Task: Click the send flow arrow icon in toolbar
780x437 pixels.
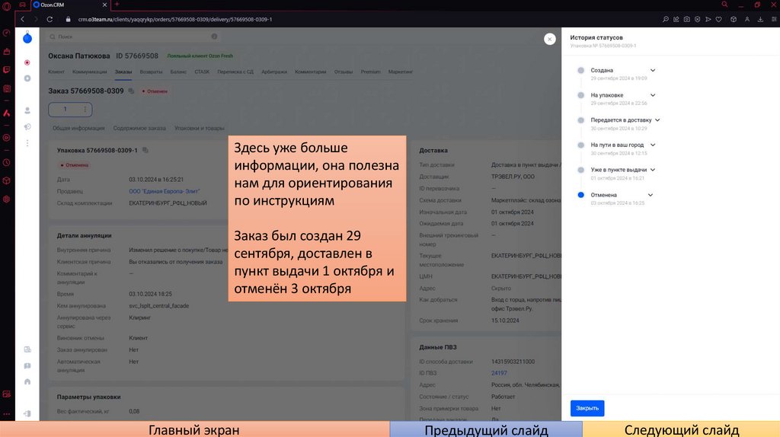Action: [x=708, y=19]
